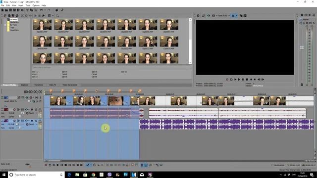Open the File menu
Image resolution: width=317 pixels, height=178 pixels.
(x=2, y=5)
